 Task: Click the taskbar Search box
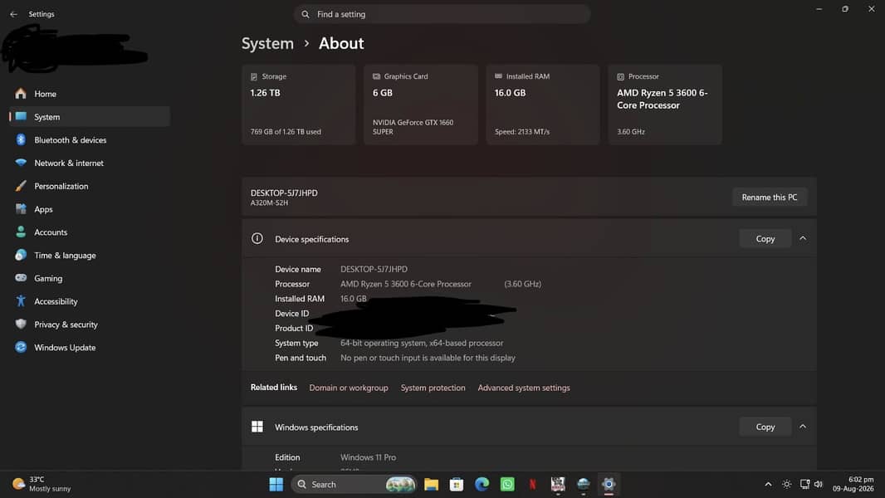pos(354,485)
